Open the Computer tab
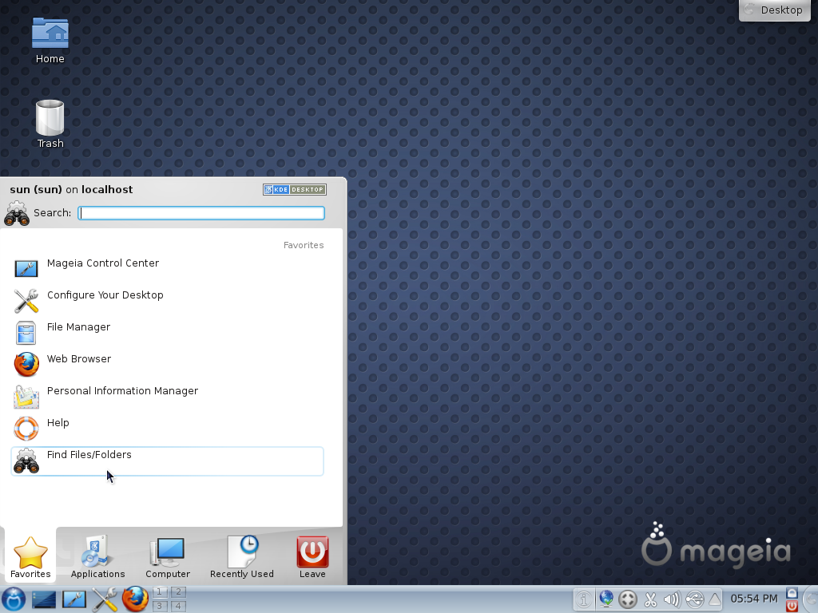The height and width of the screenshot is (613, 818). coord(168,557)
